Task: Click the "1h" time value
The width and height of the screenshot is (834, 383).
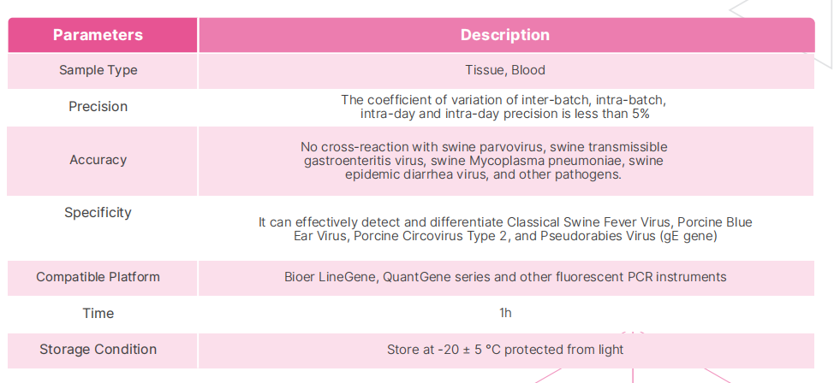Action: coord(505,313)
